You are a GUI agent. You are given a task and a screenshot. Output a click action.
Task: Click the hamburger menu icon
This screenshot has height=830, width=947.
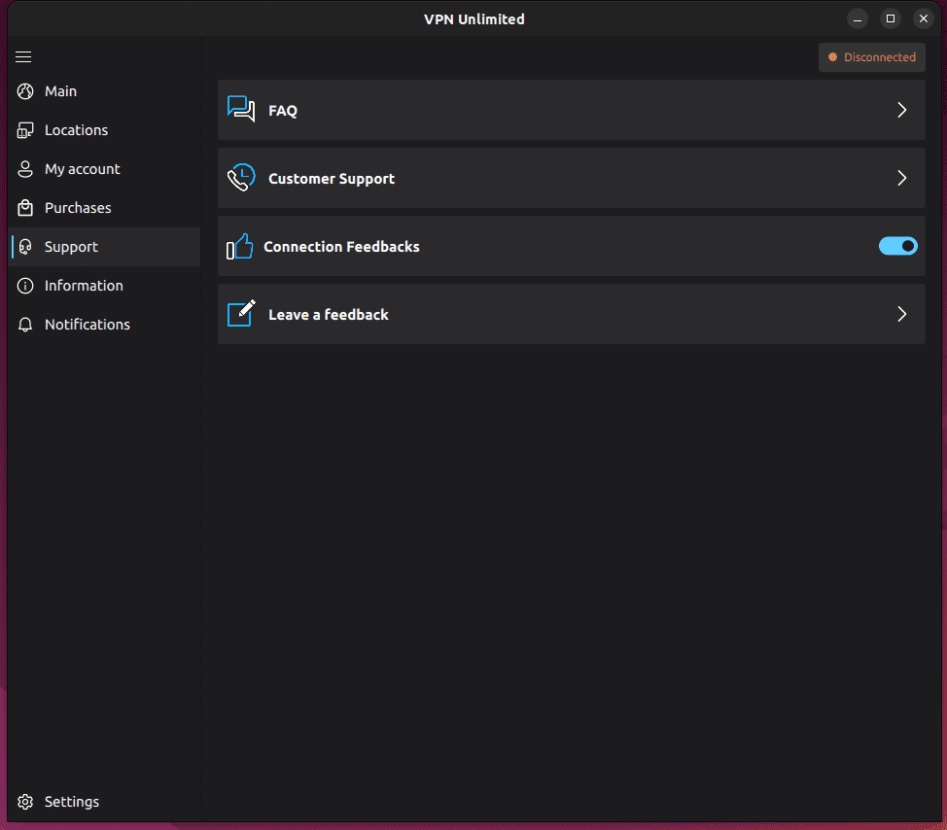click(24, 57)
